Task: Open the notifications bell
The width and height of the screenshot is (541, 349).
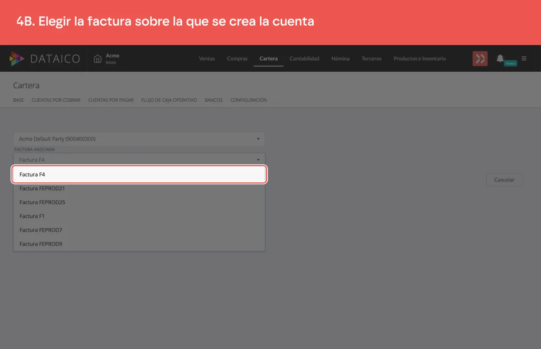Action: (x=500, y=58)
